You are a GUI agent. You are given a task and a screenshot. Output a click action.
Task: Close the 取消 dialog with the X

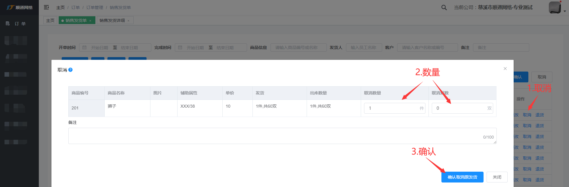(x=505, y=69)
